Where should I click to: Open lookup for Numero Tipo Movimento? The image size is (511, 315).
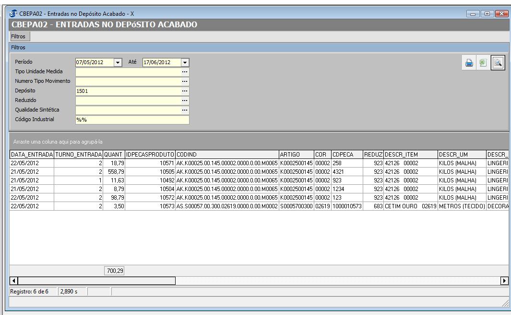click(x=185, y=81)
